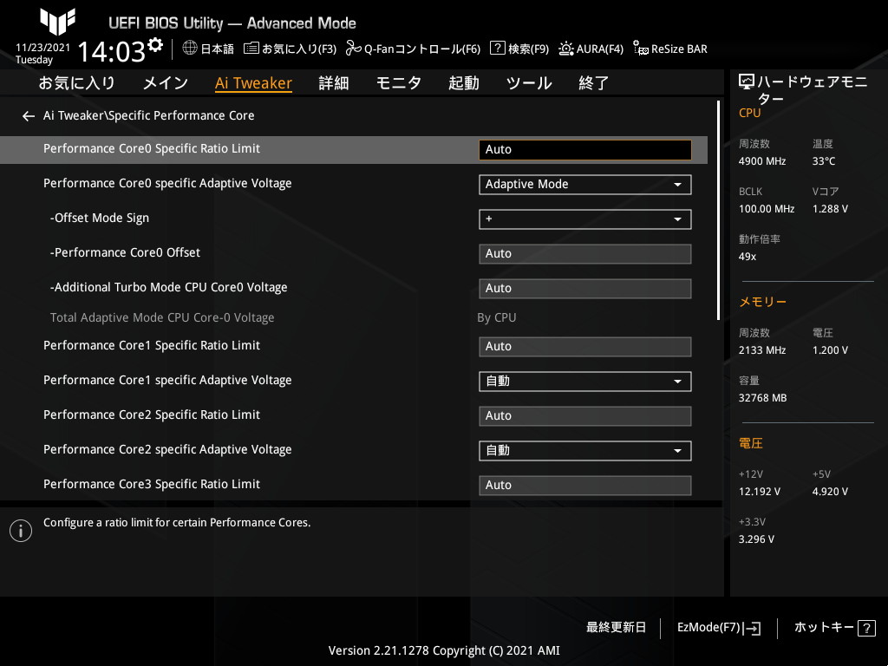This screenshot has width=888, height=666.
Task: Toggle the ReSize BAR icon
Action: (641, 49)
